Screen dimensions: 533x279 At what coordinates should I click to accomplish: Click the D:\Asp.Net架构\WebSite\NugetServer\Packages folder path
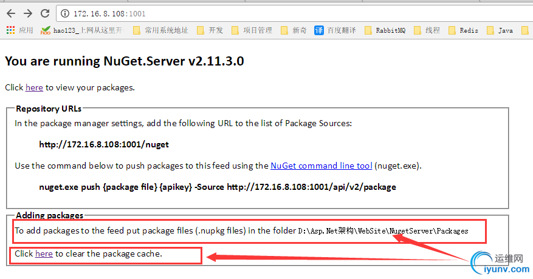[383, 231]
